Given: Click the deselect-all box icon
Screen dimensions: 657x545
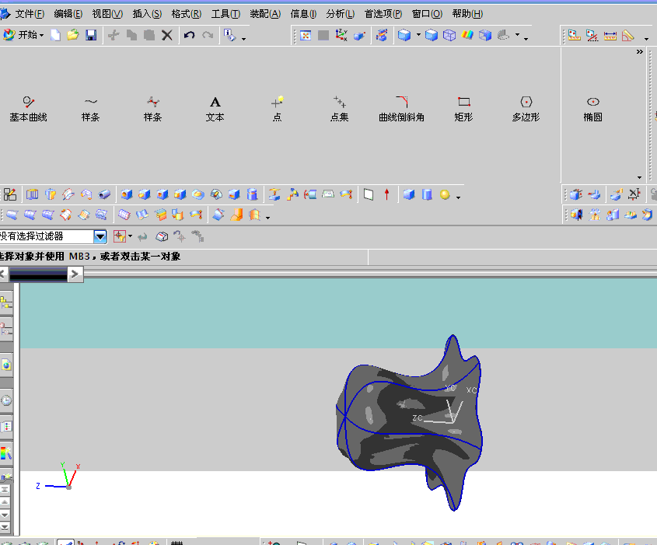Looking at the screenshot, I should (x=161, y=237).
